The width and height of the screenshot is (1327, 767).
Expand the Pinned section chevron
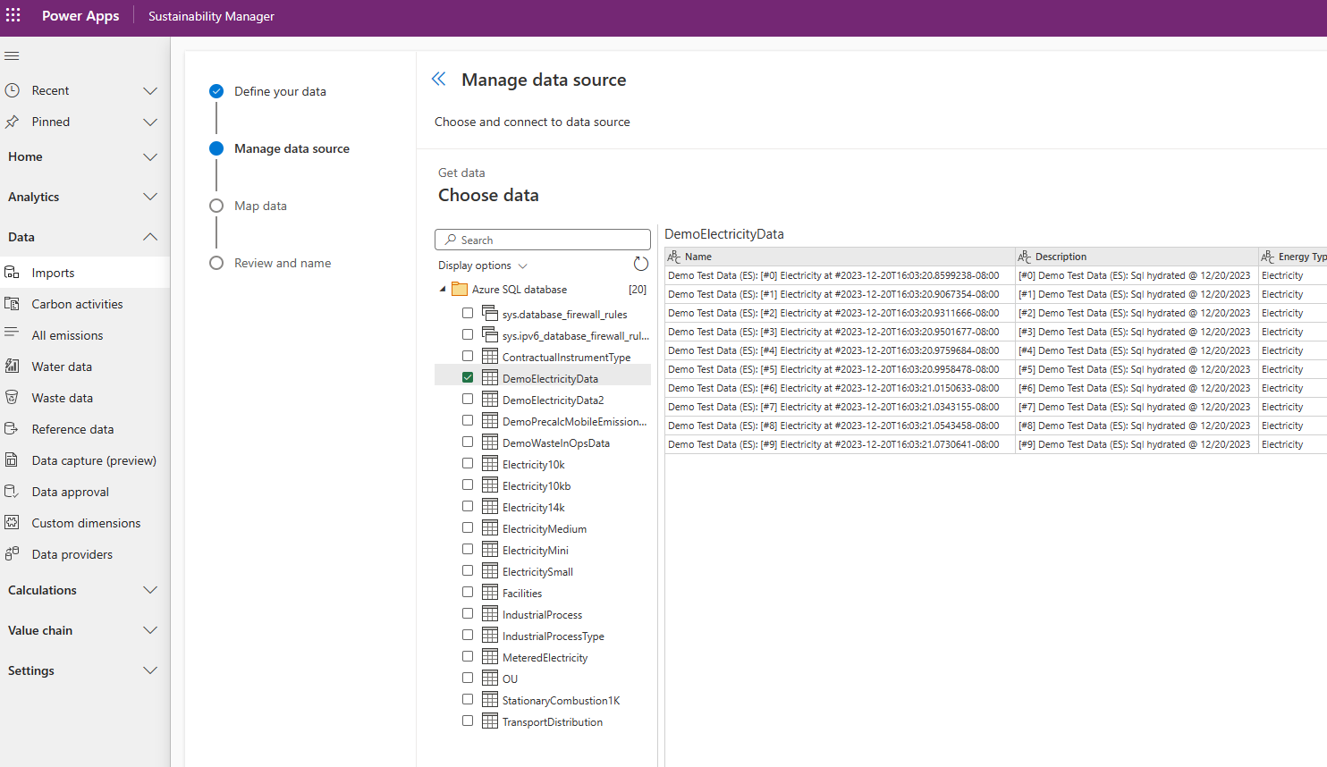(x=150, y=122)
